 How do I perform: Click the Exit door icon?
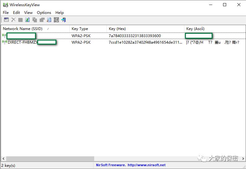pos(64,20)
